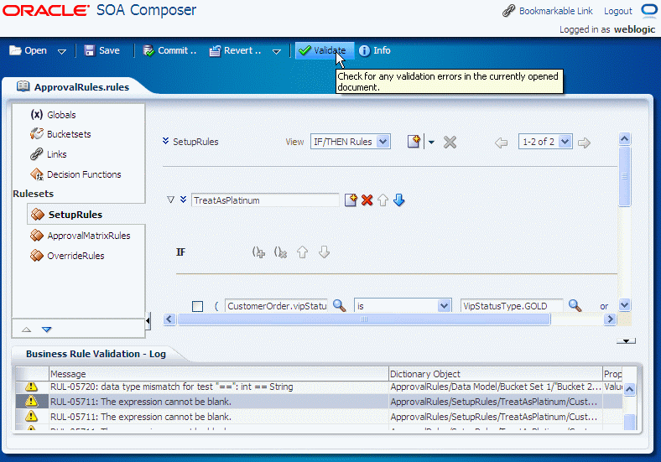The height and width of the screenshot is (462, 661).
Task: Move TreatAsPlatinum rule down
Action: 398,200
